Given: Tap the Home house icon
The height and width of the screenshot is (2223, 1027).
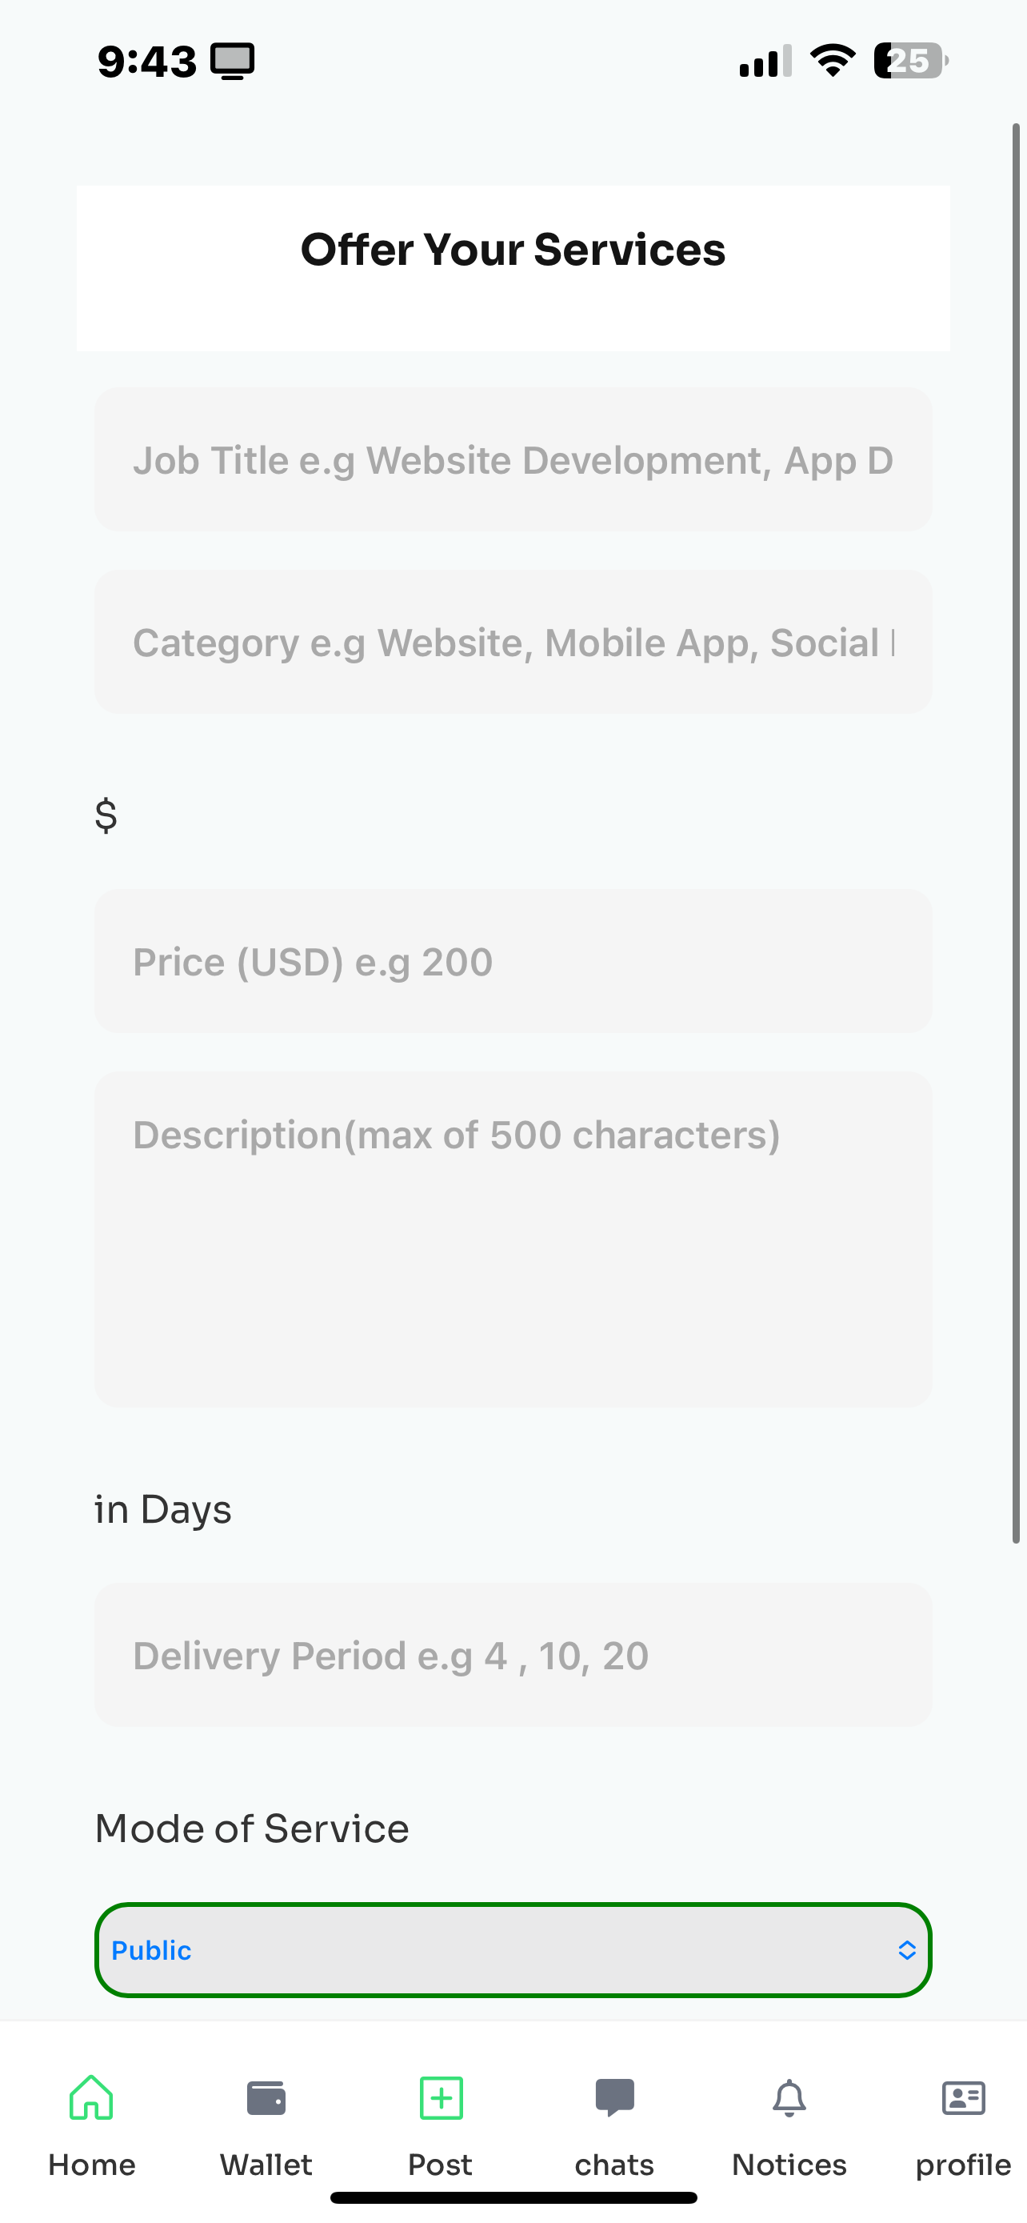Looking at the screenshot, I should click(91, 2098).
